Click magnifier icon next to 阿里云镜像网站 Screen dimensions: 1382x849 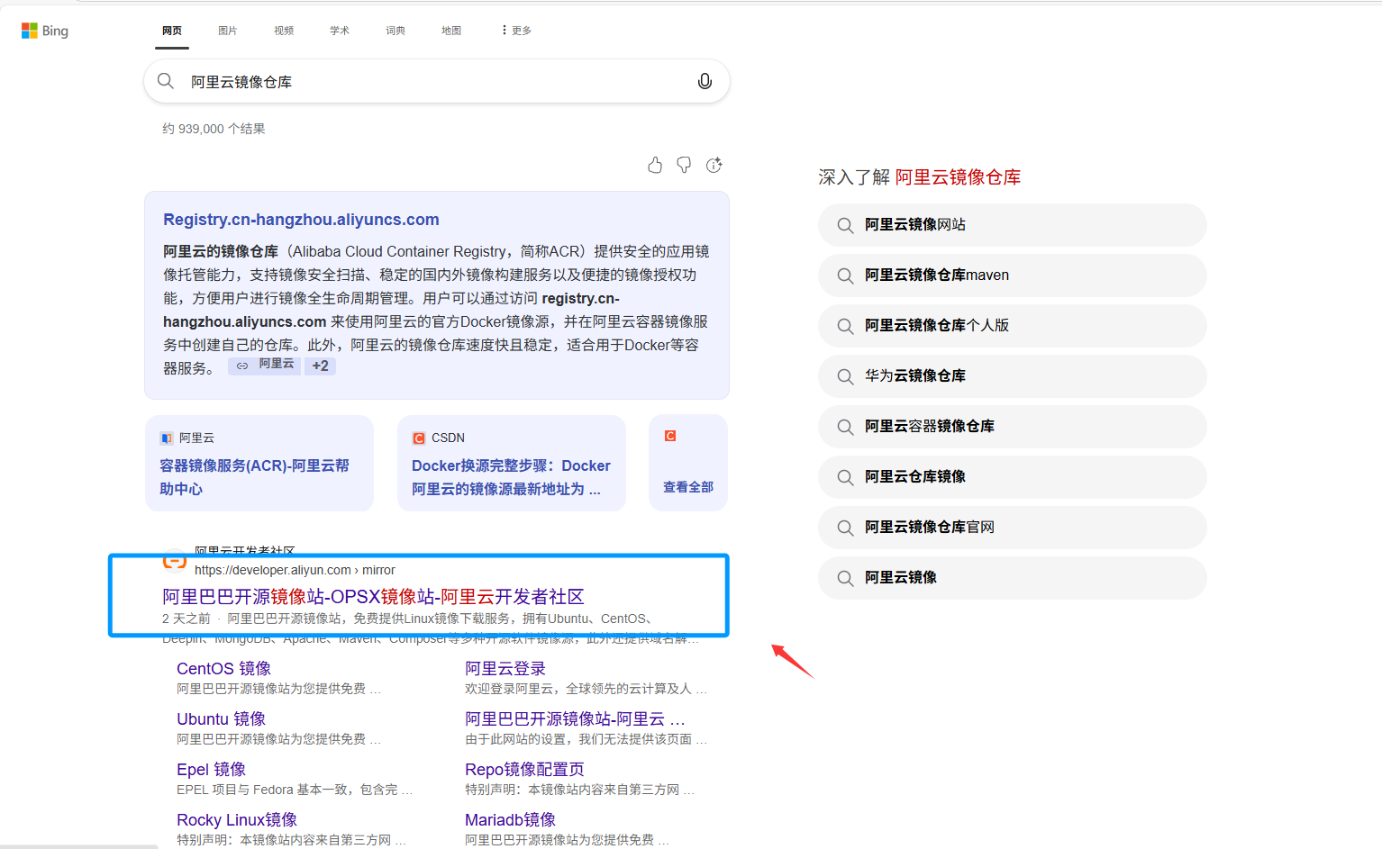[845, 225]
